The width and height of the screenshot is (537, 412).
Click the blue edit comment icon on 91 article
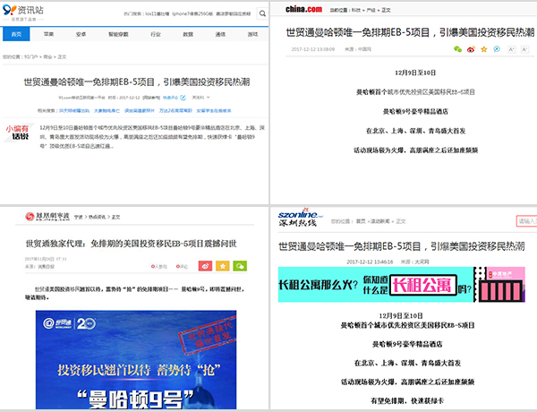tap(183, 98)
